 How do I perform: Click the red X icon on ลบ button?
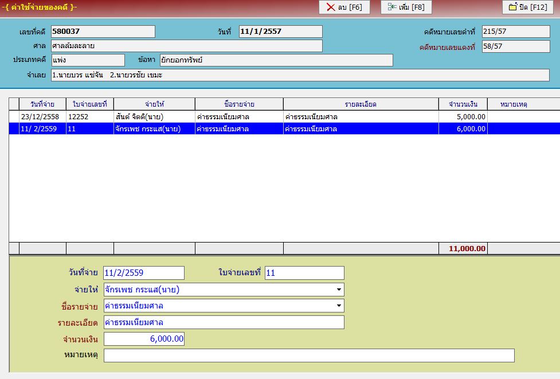[331, 7]
